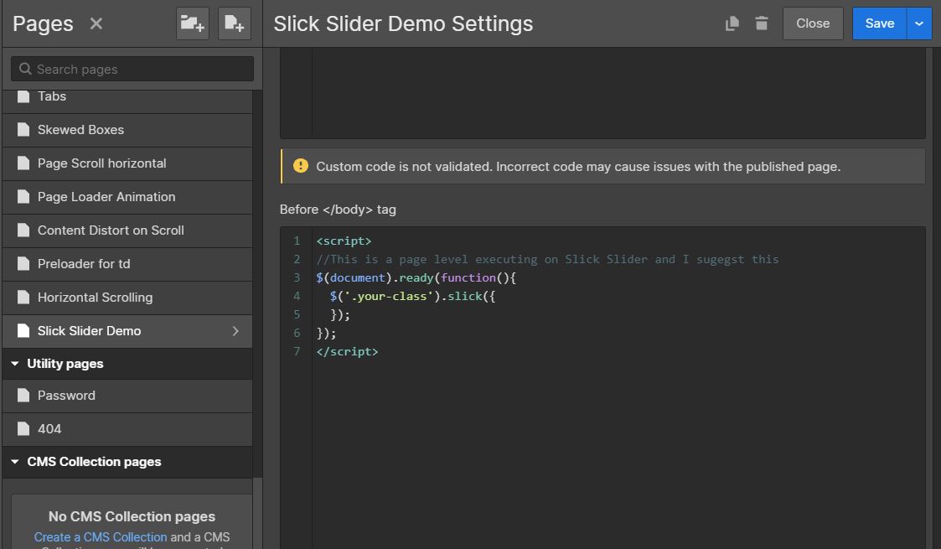Collapse the Utility pages section

tap(15, 364)
